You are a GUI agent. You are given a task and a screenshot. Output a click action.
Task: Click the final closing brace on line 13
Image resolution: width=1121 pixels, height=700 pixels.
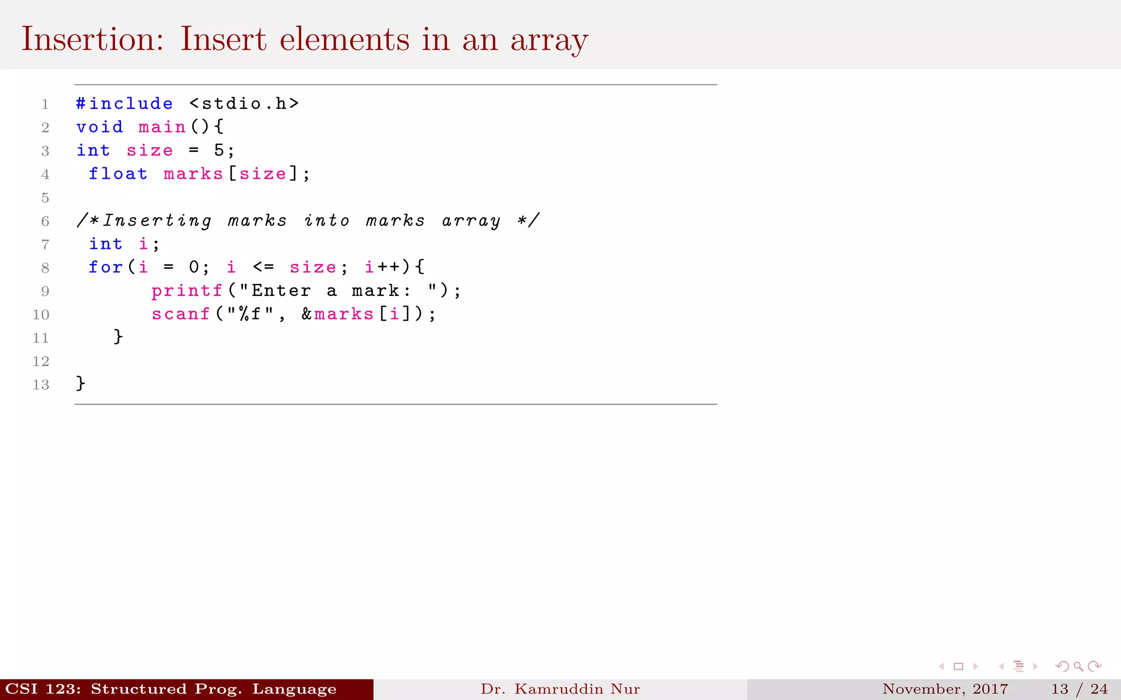(x=80, y=383)
